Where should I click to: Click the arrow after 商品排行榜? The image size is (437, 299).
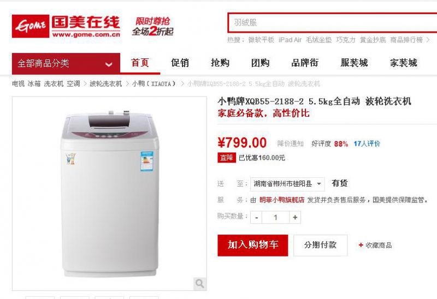tap(428, 40)
